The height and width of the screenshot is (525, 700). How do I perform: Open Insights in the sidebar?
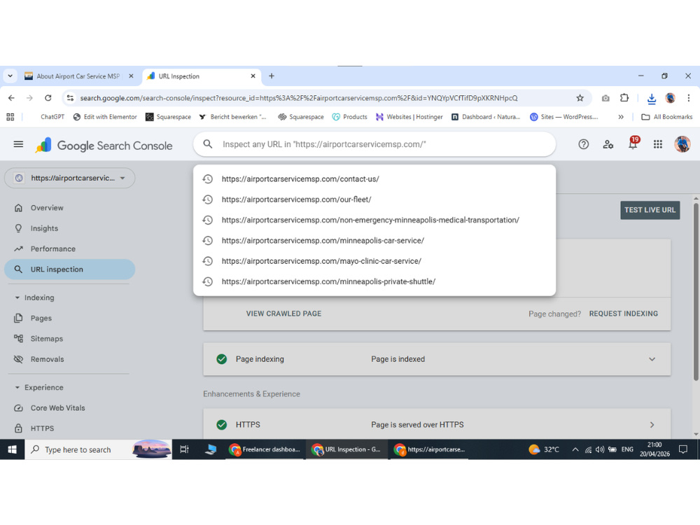(69, 229)
